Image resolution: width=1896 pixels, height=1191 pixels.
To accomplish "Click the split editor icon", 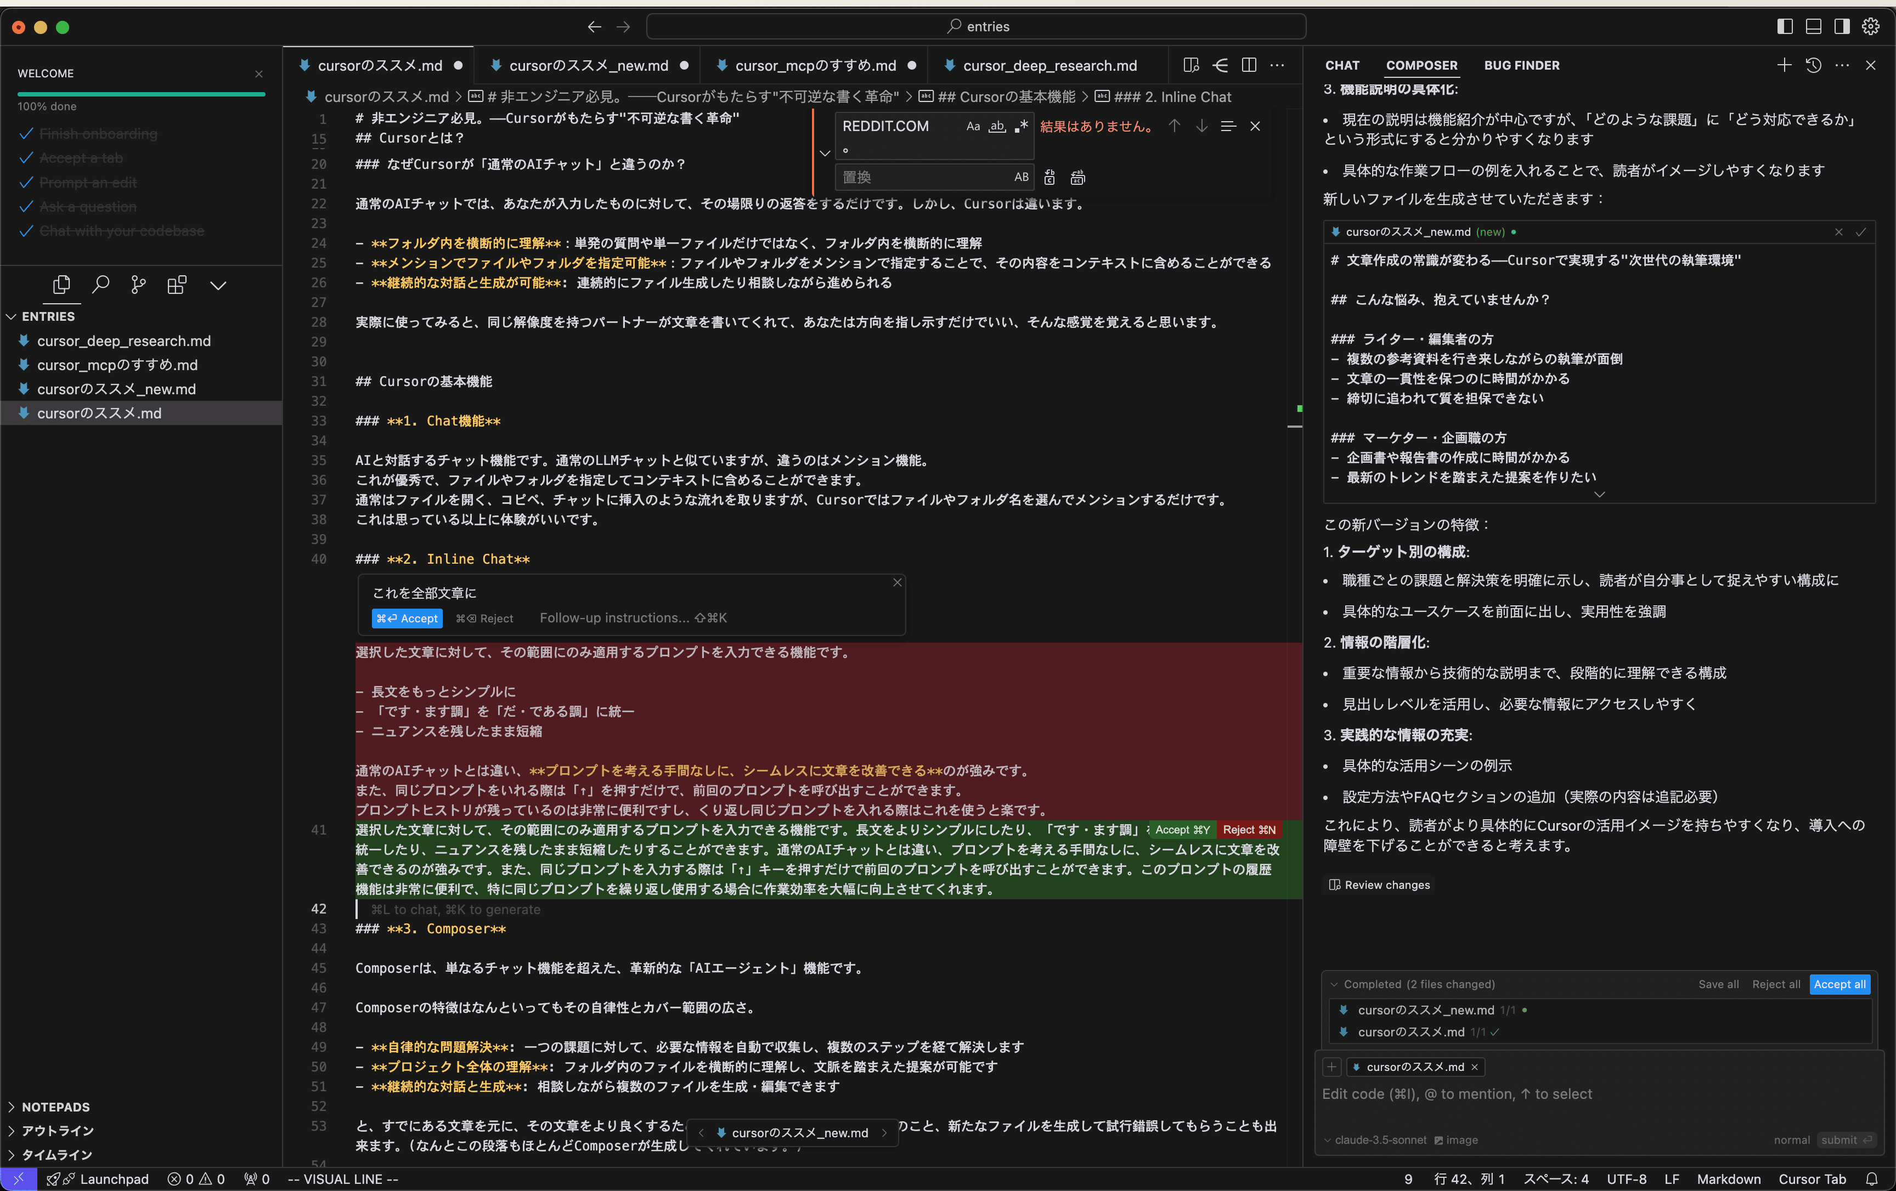I will point(1249,65).
